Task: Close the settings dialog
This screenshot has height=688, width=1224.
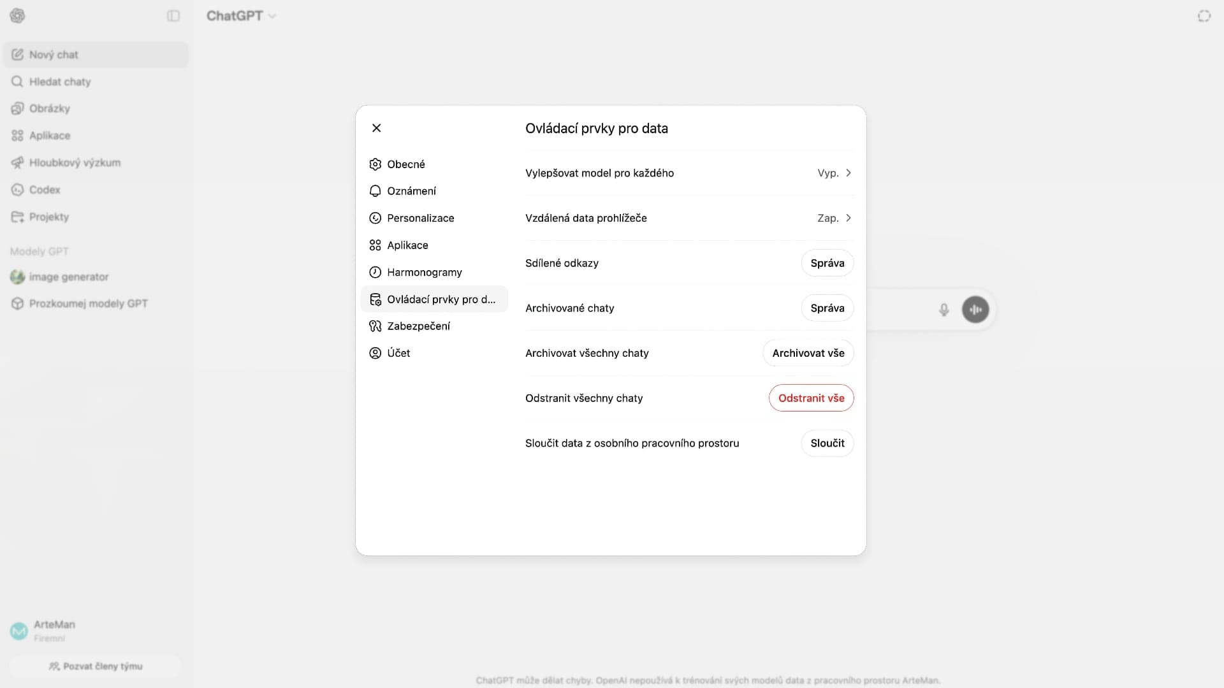Action: tap(377, 128)
